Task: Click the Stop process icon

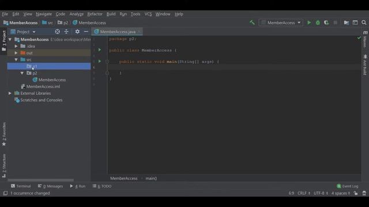Action: pos(336,23)
